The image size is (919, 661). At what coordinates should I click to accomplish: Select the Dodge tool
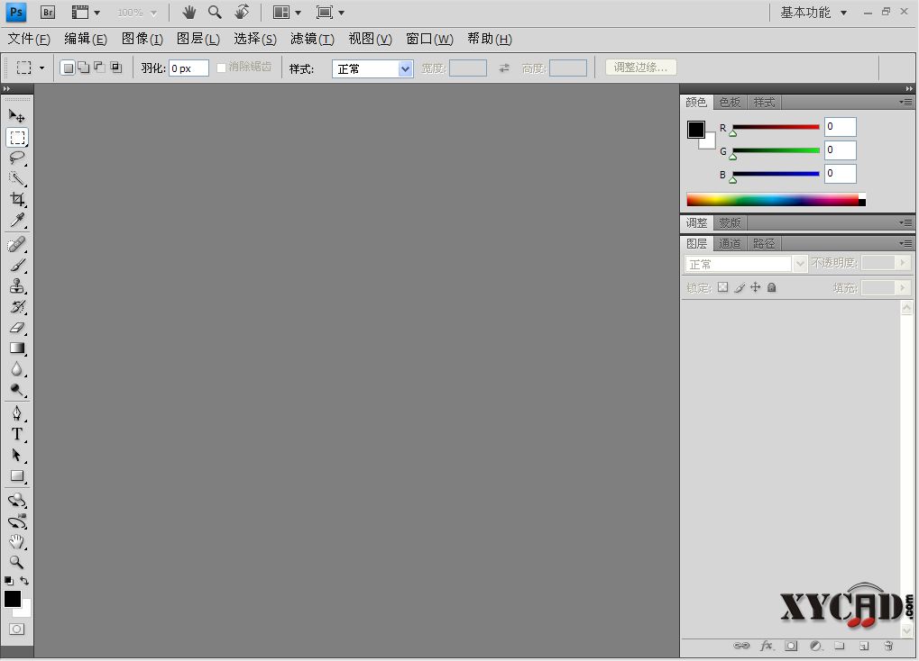pyautogui.click(x=17, y=390)
